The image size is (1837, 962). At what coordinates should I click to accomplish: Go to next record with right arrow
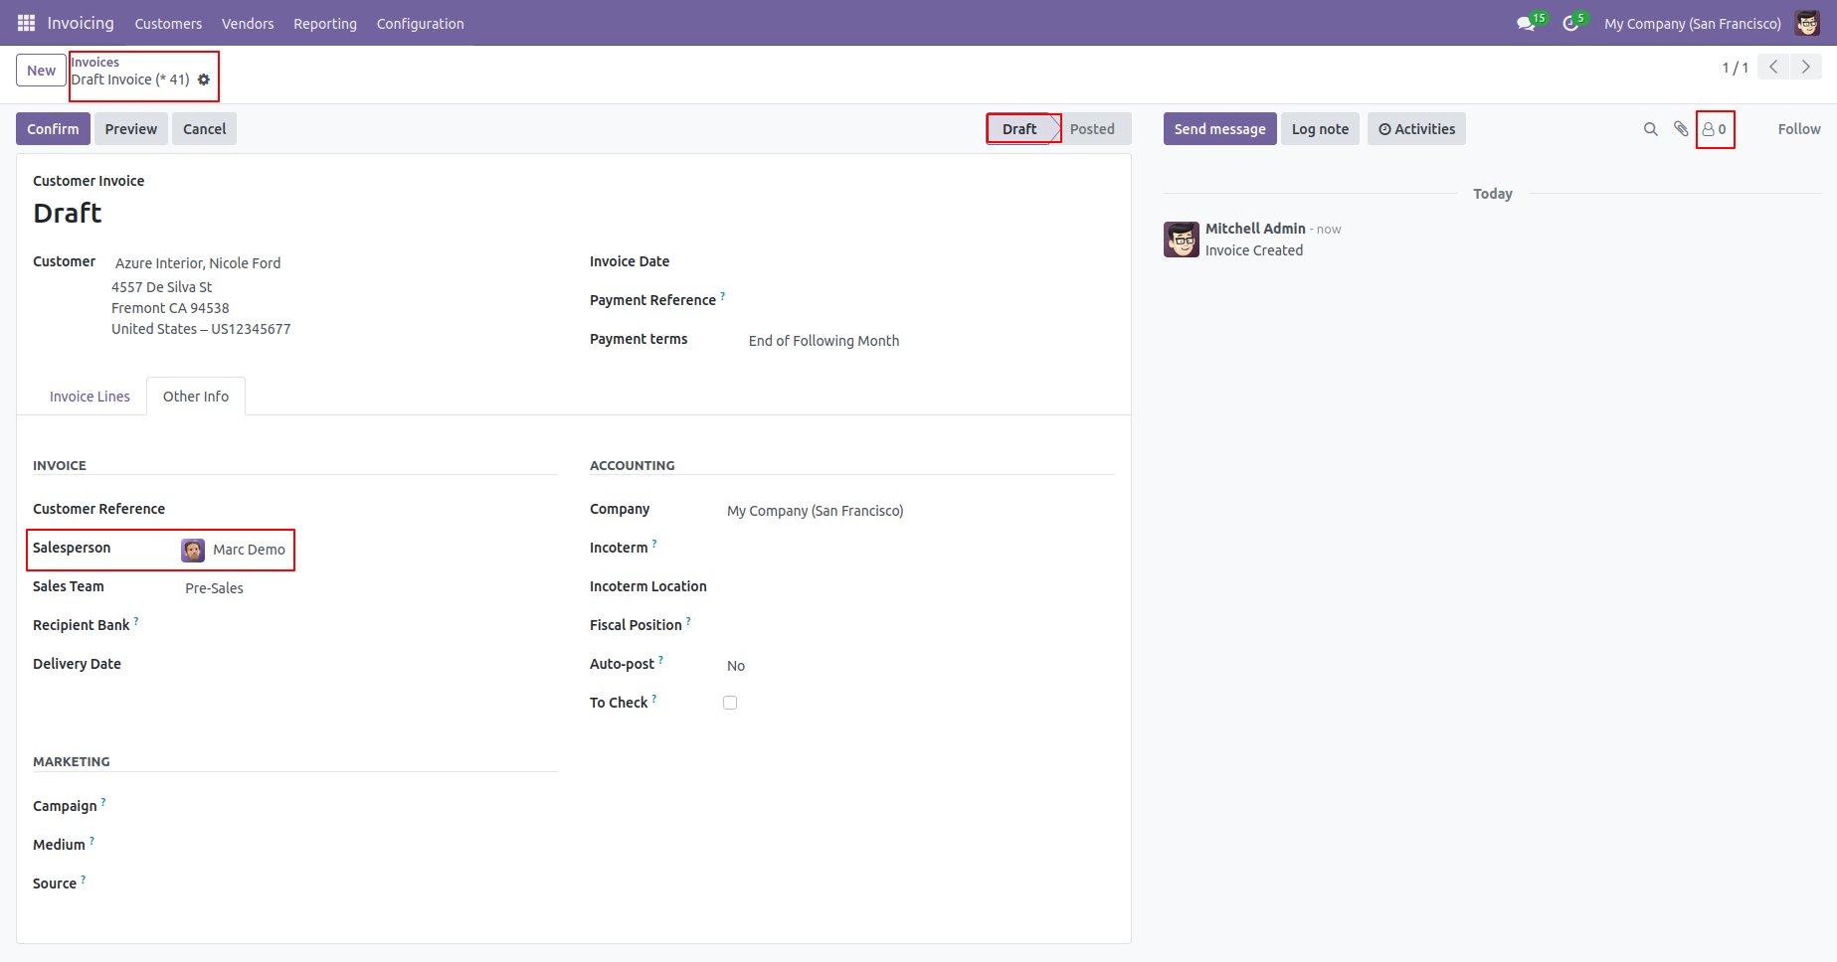tap(1806, 68)
